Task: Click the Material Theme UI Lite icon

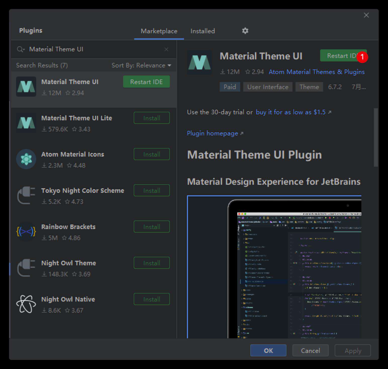Action: click(x=26, y=123)
